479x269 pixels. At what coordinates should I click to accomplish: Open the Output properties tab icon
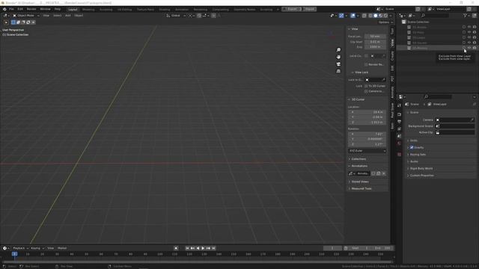pos(399,122)
